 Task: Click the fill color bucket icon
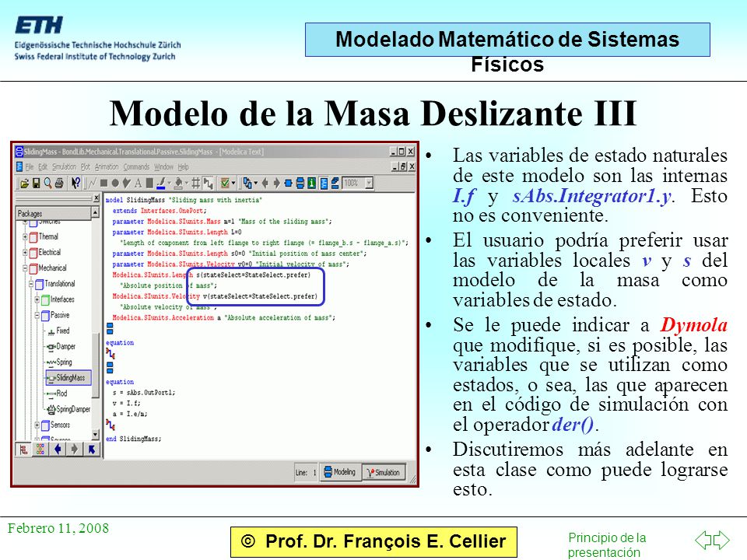179,184
